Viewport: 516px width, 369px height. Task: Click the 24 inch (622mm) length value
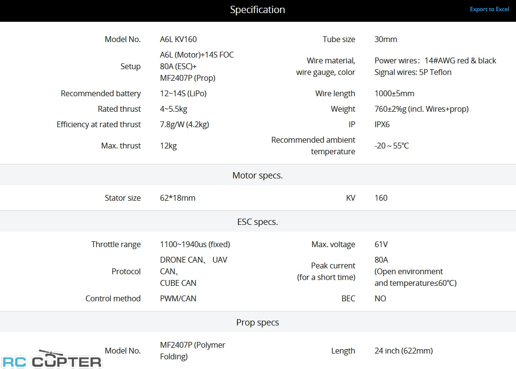pos(403,351)
